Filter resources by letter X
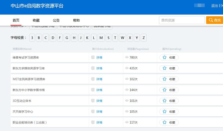223x131 pixels. [x=130, y=38]
